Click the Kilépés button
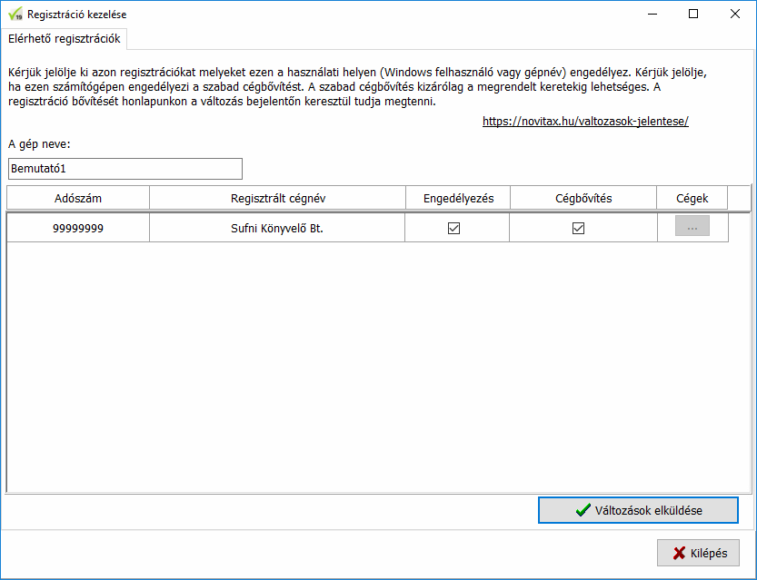The image size is (757, 580). tap(698, 553)
